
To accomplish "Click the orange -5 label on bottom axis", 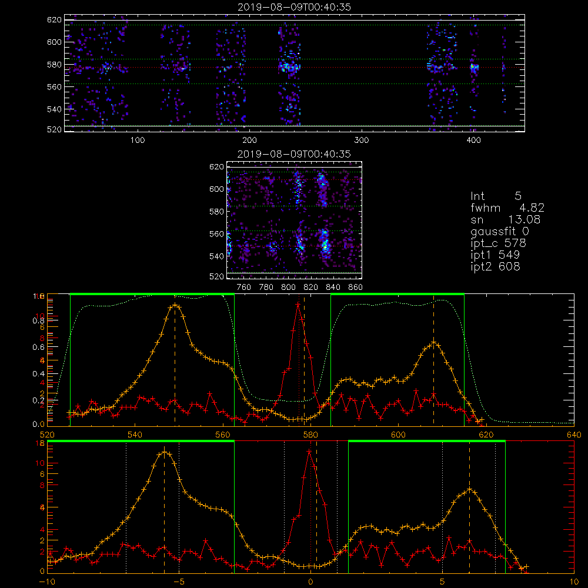I will [179, 582].
